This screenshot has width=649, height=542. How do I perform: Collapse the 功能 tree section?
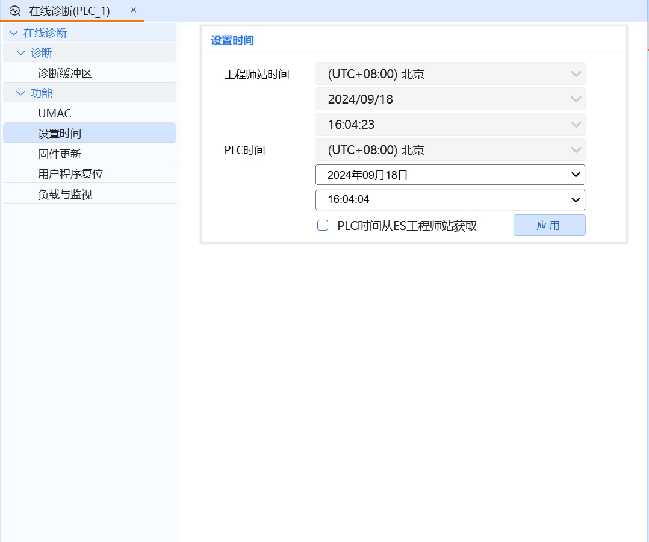[21, 93]
